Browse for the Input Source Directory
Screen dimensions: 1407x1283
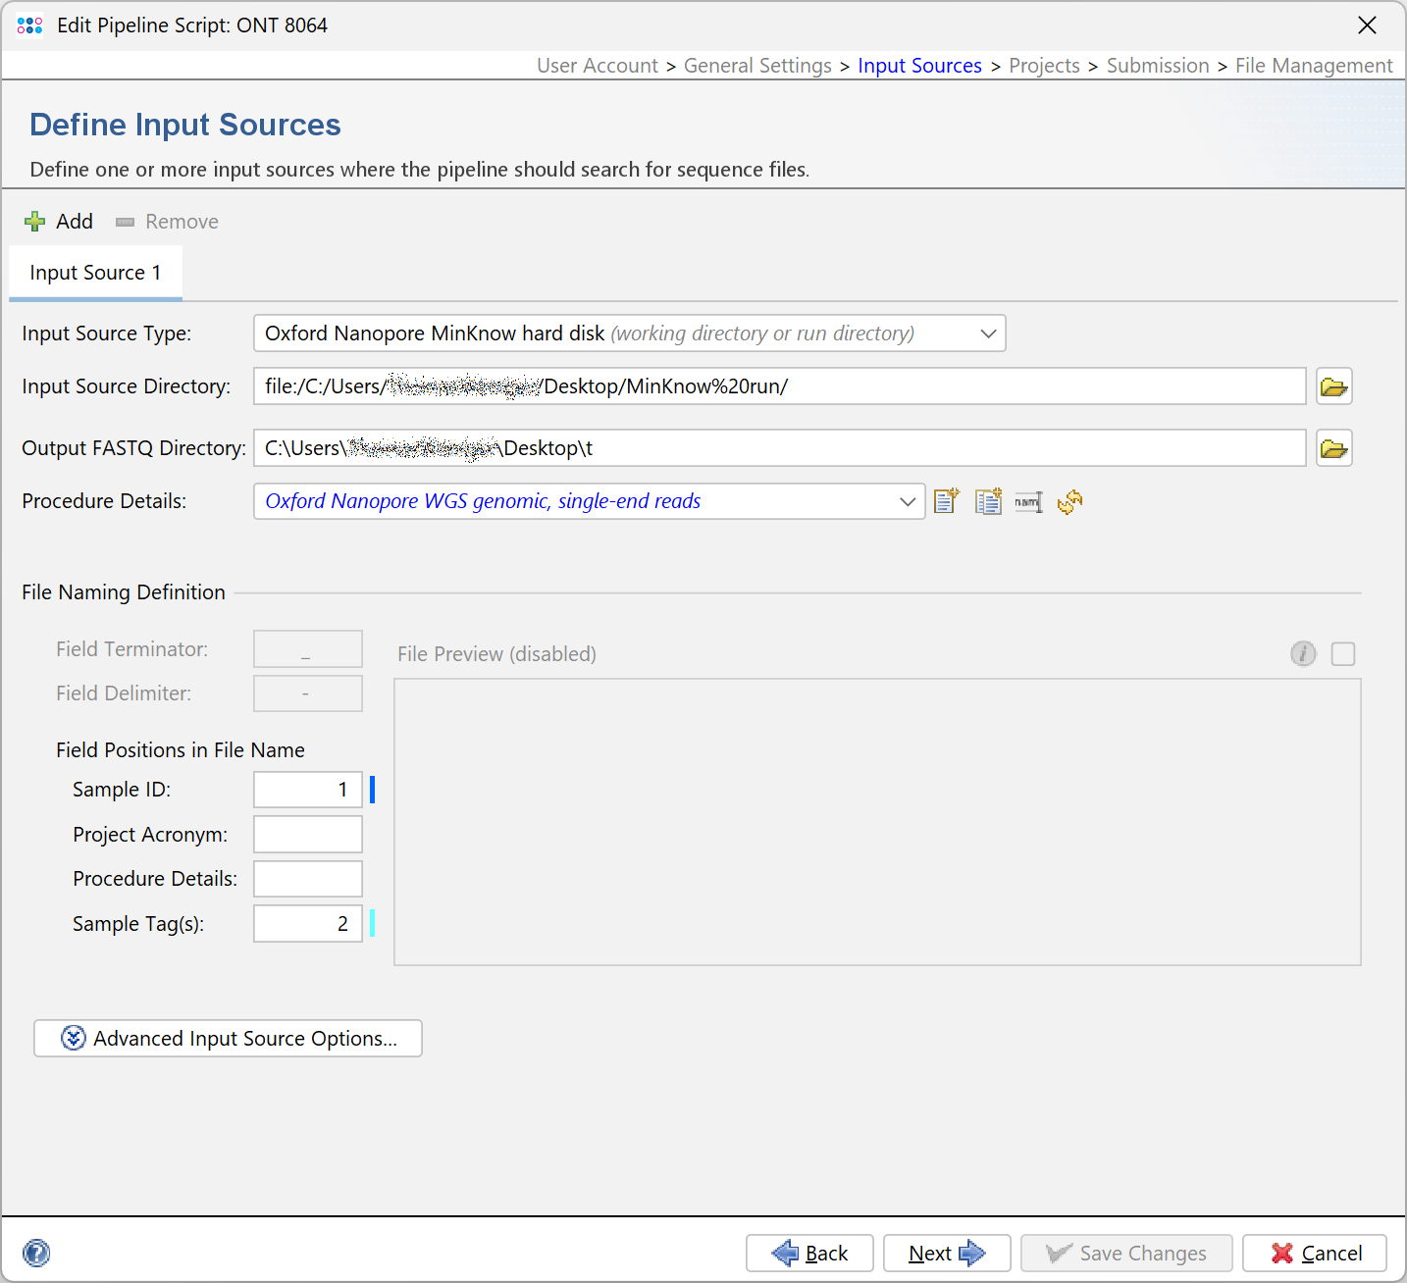(1333, 385)
